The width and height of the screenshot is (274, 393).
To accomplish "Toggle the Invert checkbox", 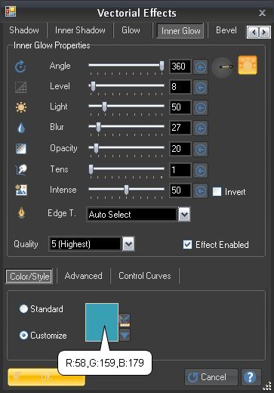I will click(217, 192).
